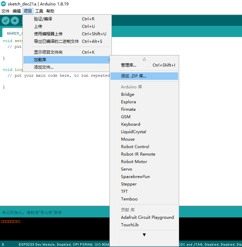Click ESP32S3 Dev Module board status text
Viewport: 242px width, 247px height.
pyautogui.click(x=64, y=245)
